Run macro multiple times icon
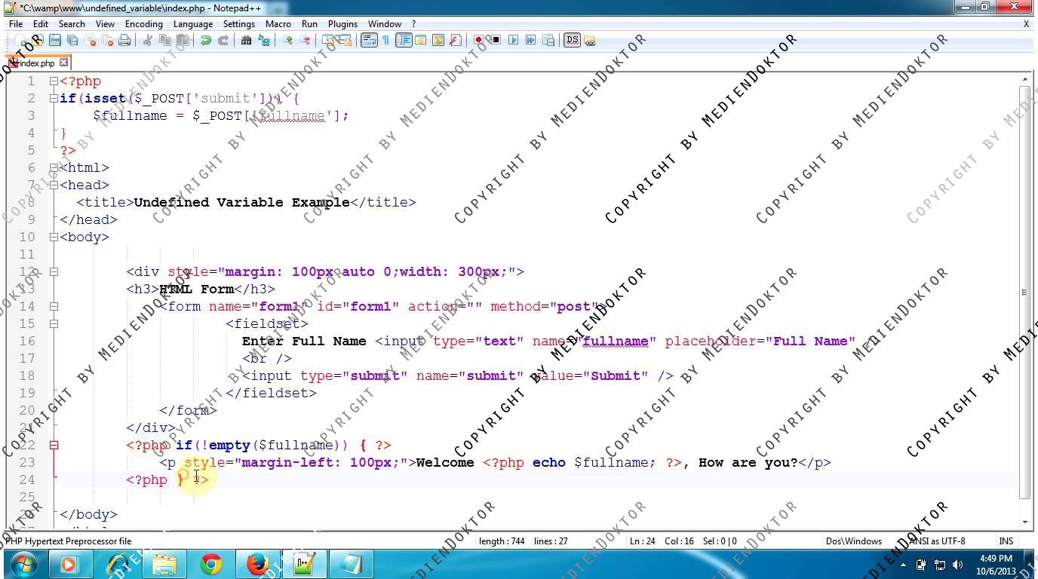 point(530,41)
